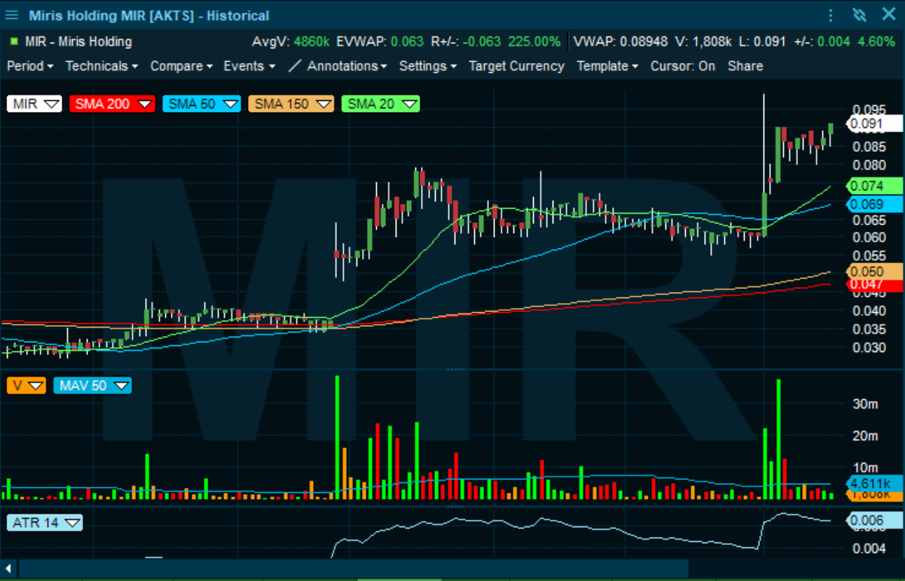Click the green MIR symbol square icon

(x=14, y=41)
